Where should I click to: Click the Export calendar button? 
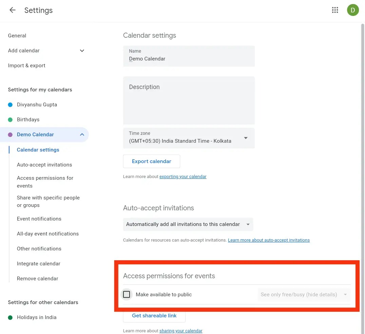pyautogui.click(x=152, y=161)
